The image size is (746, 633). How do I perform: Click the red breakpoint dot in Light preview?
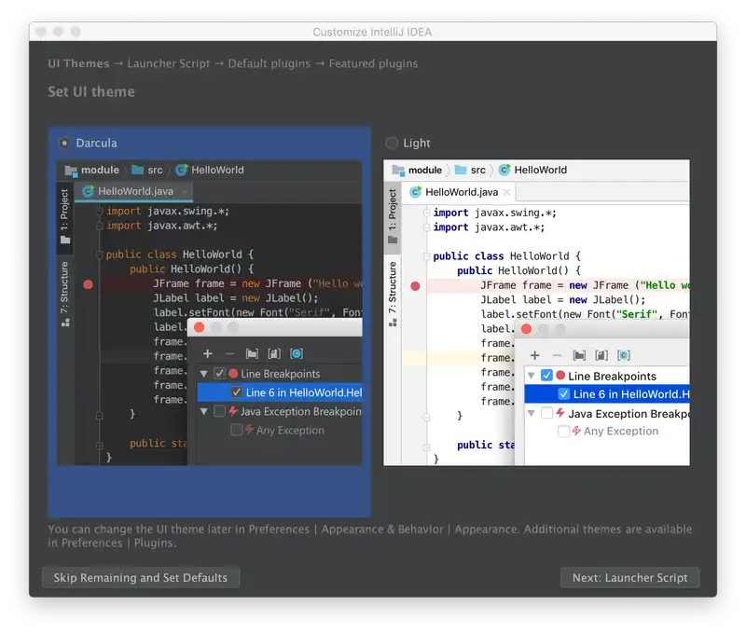pyautogui.click(x=416, y=286)
